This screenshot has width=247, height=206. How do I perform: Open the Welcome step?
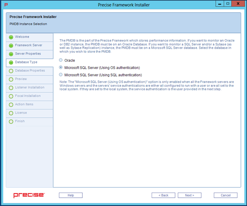click(x=30, y=37)
